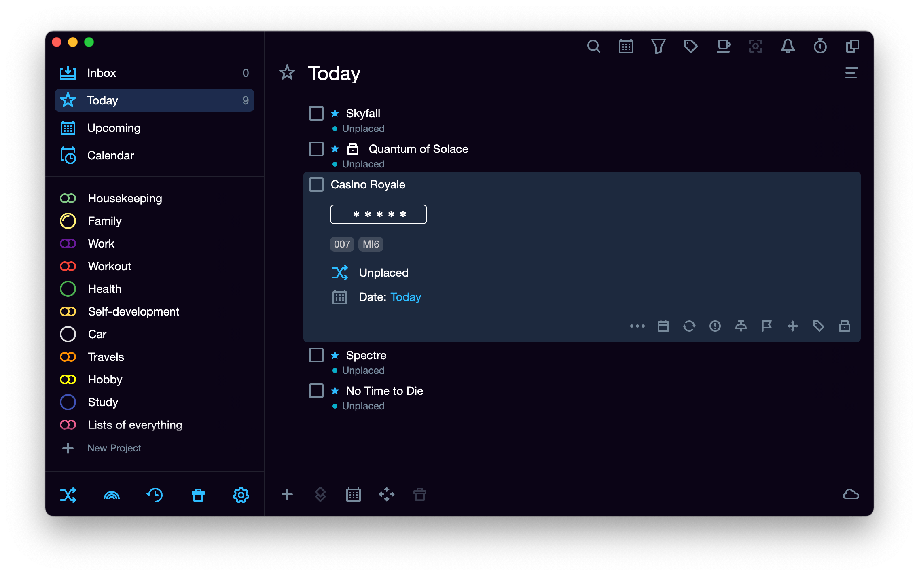
Task: Check off No Time to Die task
Action: (x=316, y=391)
